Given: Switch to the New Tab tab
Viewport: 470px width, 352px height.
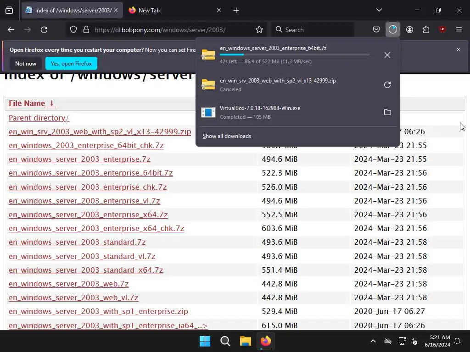Looking at the screenshot, I should pyautogui.click(x=175, y=11).
